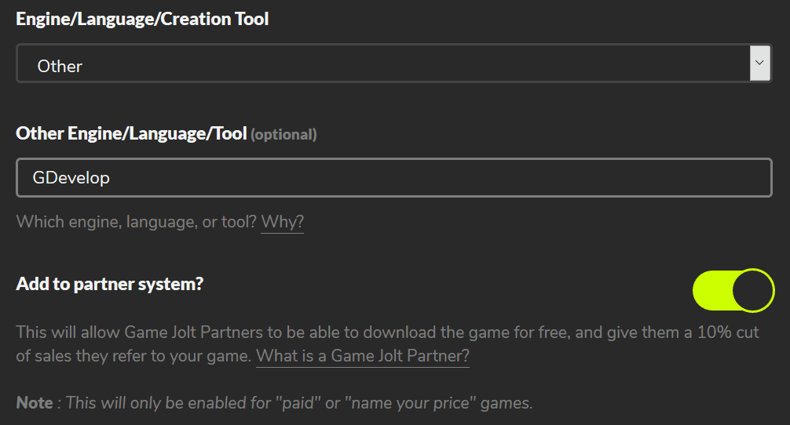Select the 'Other' value shown in dropdown

60,67
